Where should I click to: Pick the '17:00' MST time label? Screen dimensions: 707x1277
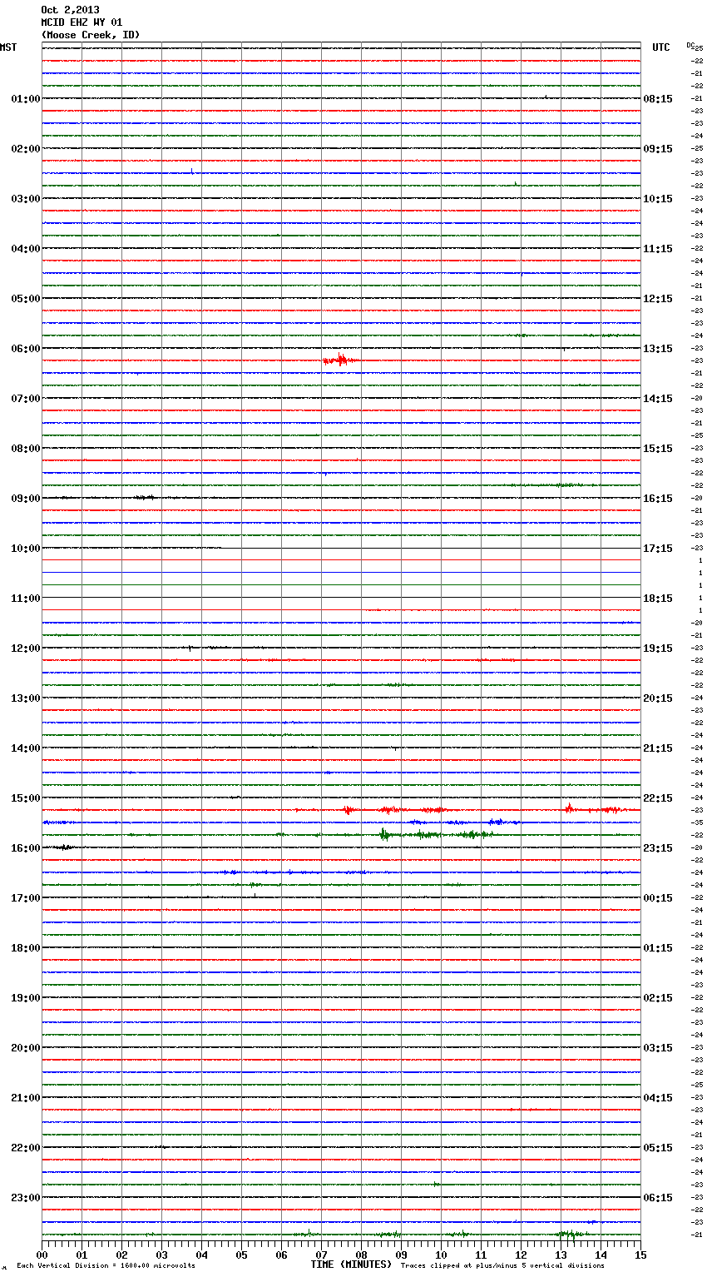point(26,898)
